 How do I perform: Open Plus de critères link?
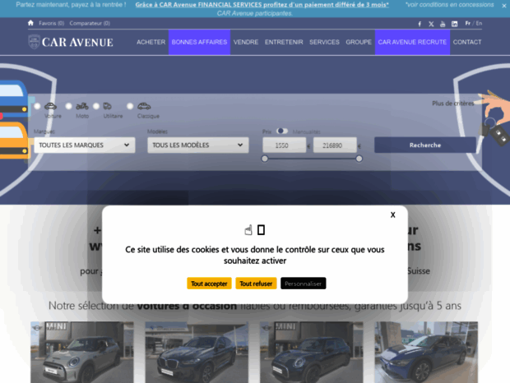[452, 104]
